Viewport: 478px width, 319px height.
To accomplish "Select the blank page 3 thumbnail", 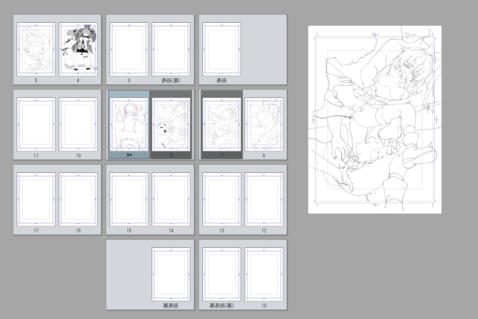I will tap(129, 49).
